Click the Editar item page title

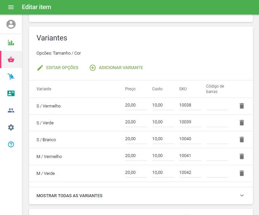[36, 7]
